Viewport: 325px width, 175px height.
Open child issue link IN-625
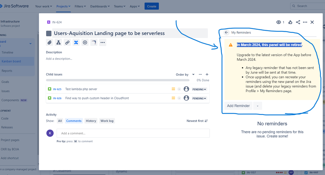(57, 89)
